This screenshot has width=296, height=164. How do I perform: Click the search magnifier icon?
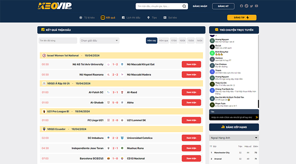coord(184,6)
